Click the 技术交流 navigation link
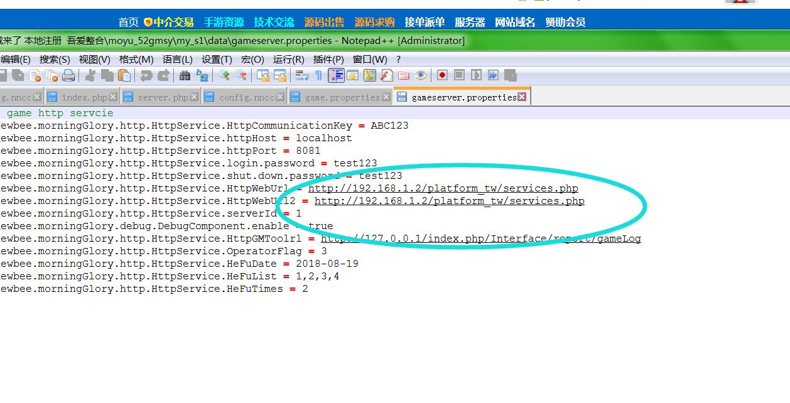This screenshot has height=403, width=790. pyautogui.click(x=274, y=22)
